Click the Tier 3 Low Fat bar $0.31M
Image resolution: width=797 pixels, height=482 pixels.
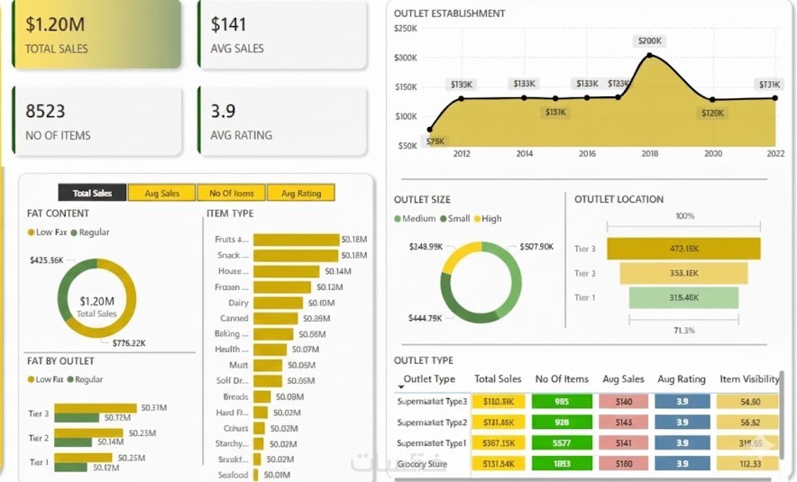(x=96, y=408)
